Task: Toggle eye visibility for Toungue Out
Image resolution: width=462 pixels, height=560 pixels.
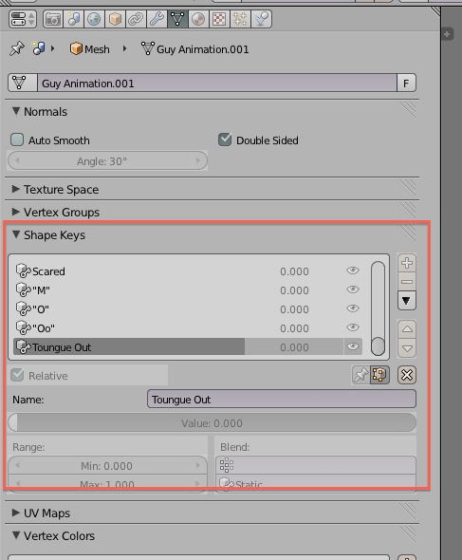Action: coord(353,346)
